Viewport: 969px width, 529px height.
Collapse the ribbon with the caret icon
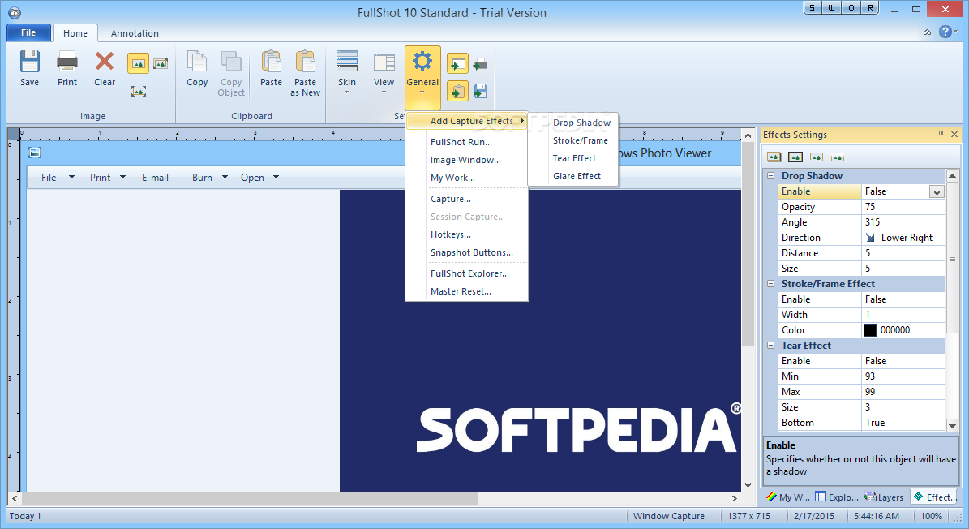tap(927, 32)
